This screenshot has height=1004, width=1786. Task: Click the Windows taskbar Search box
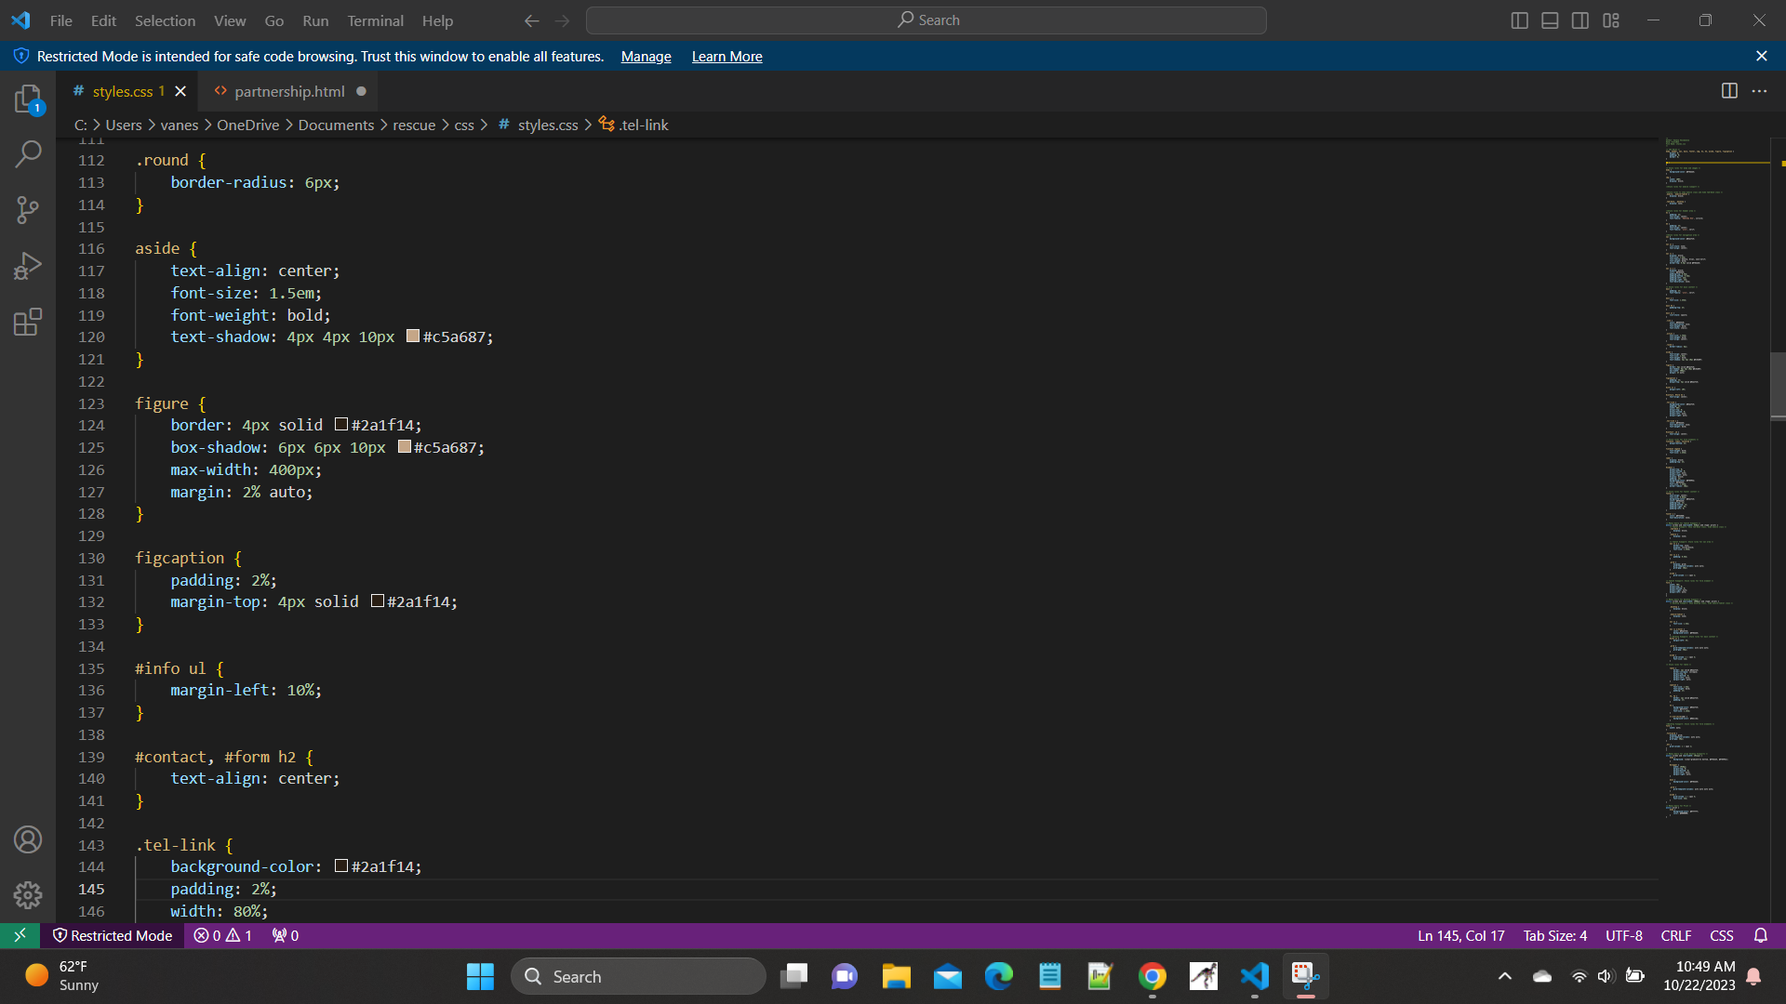[x=638, y=976]
